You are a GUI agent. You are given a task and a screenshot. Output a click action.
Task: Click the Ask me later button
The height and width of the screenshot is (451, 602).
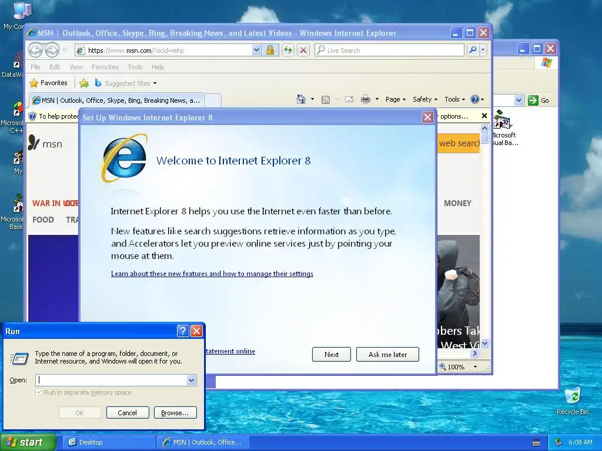coord(387,354)
